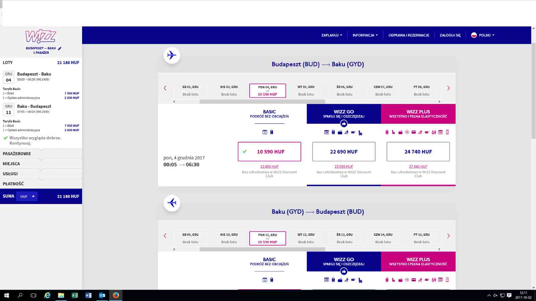This screenshot has width=536, height=301.
Task: Click the outbound Wizz Plus payment card icon
Action: tap(414, 132)
